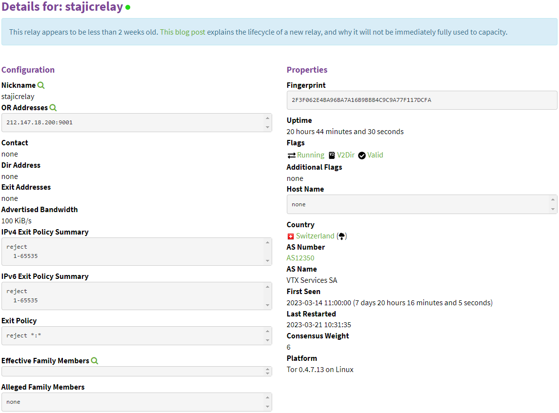Click the Host Name box scroll up arrow
The width and height of the screenshot is (559, 413).
(553, 199)
